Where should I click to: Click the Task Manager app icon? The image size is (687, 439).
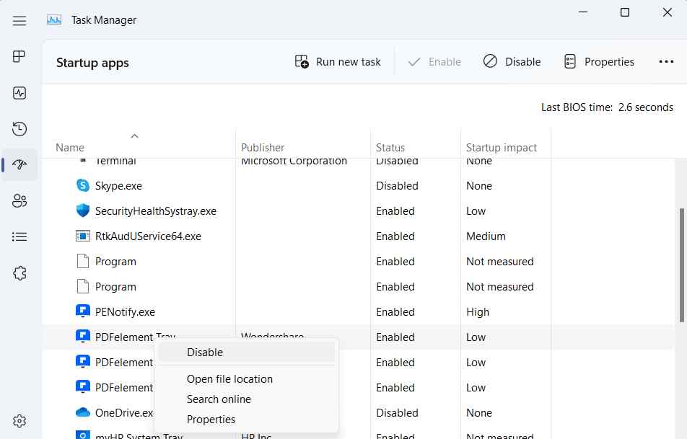[x=54, y=20]
